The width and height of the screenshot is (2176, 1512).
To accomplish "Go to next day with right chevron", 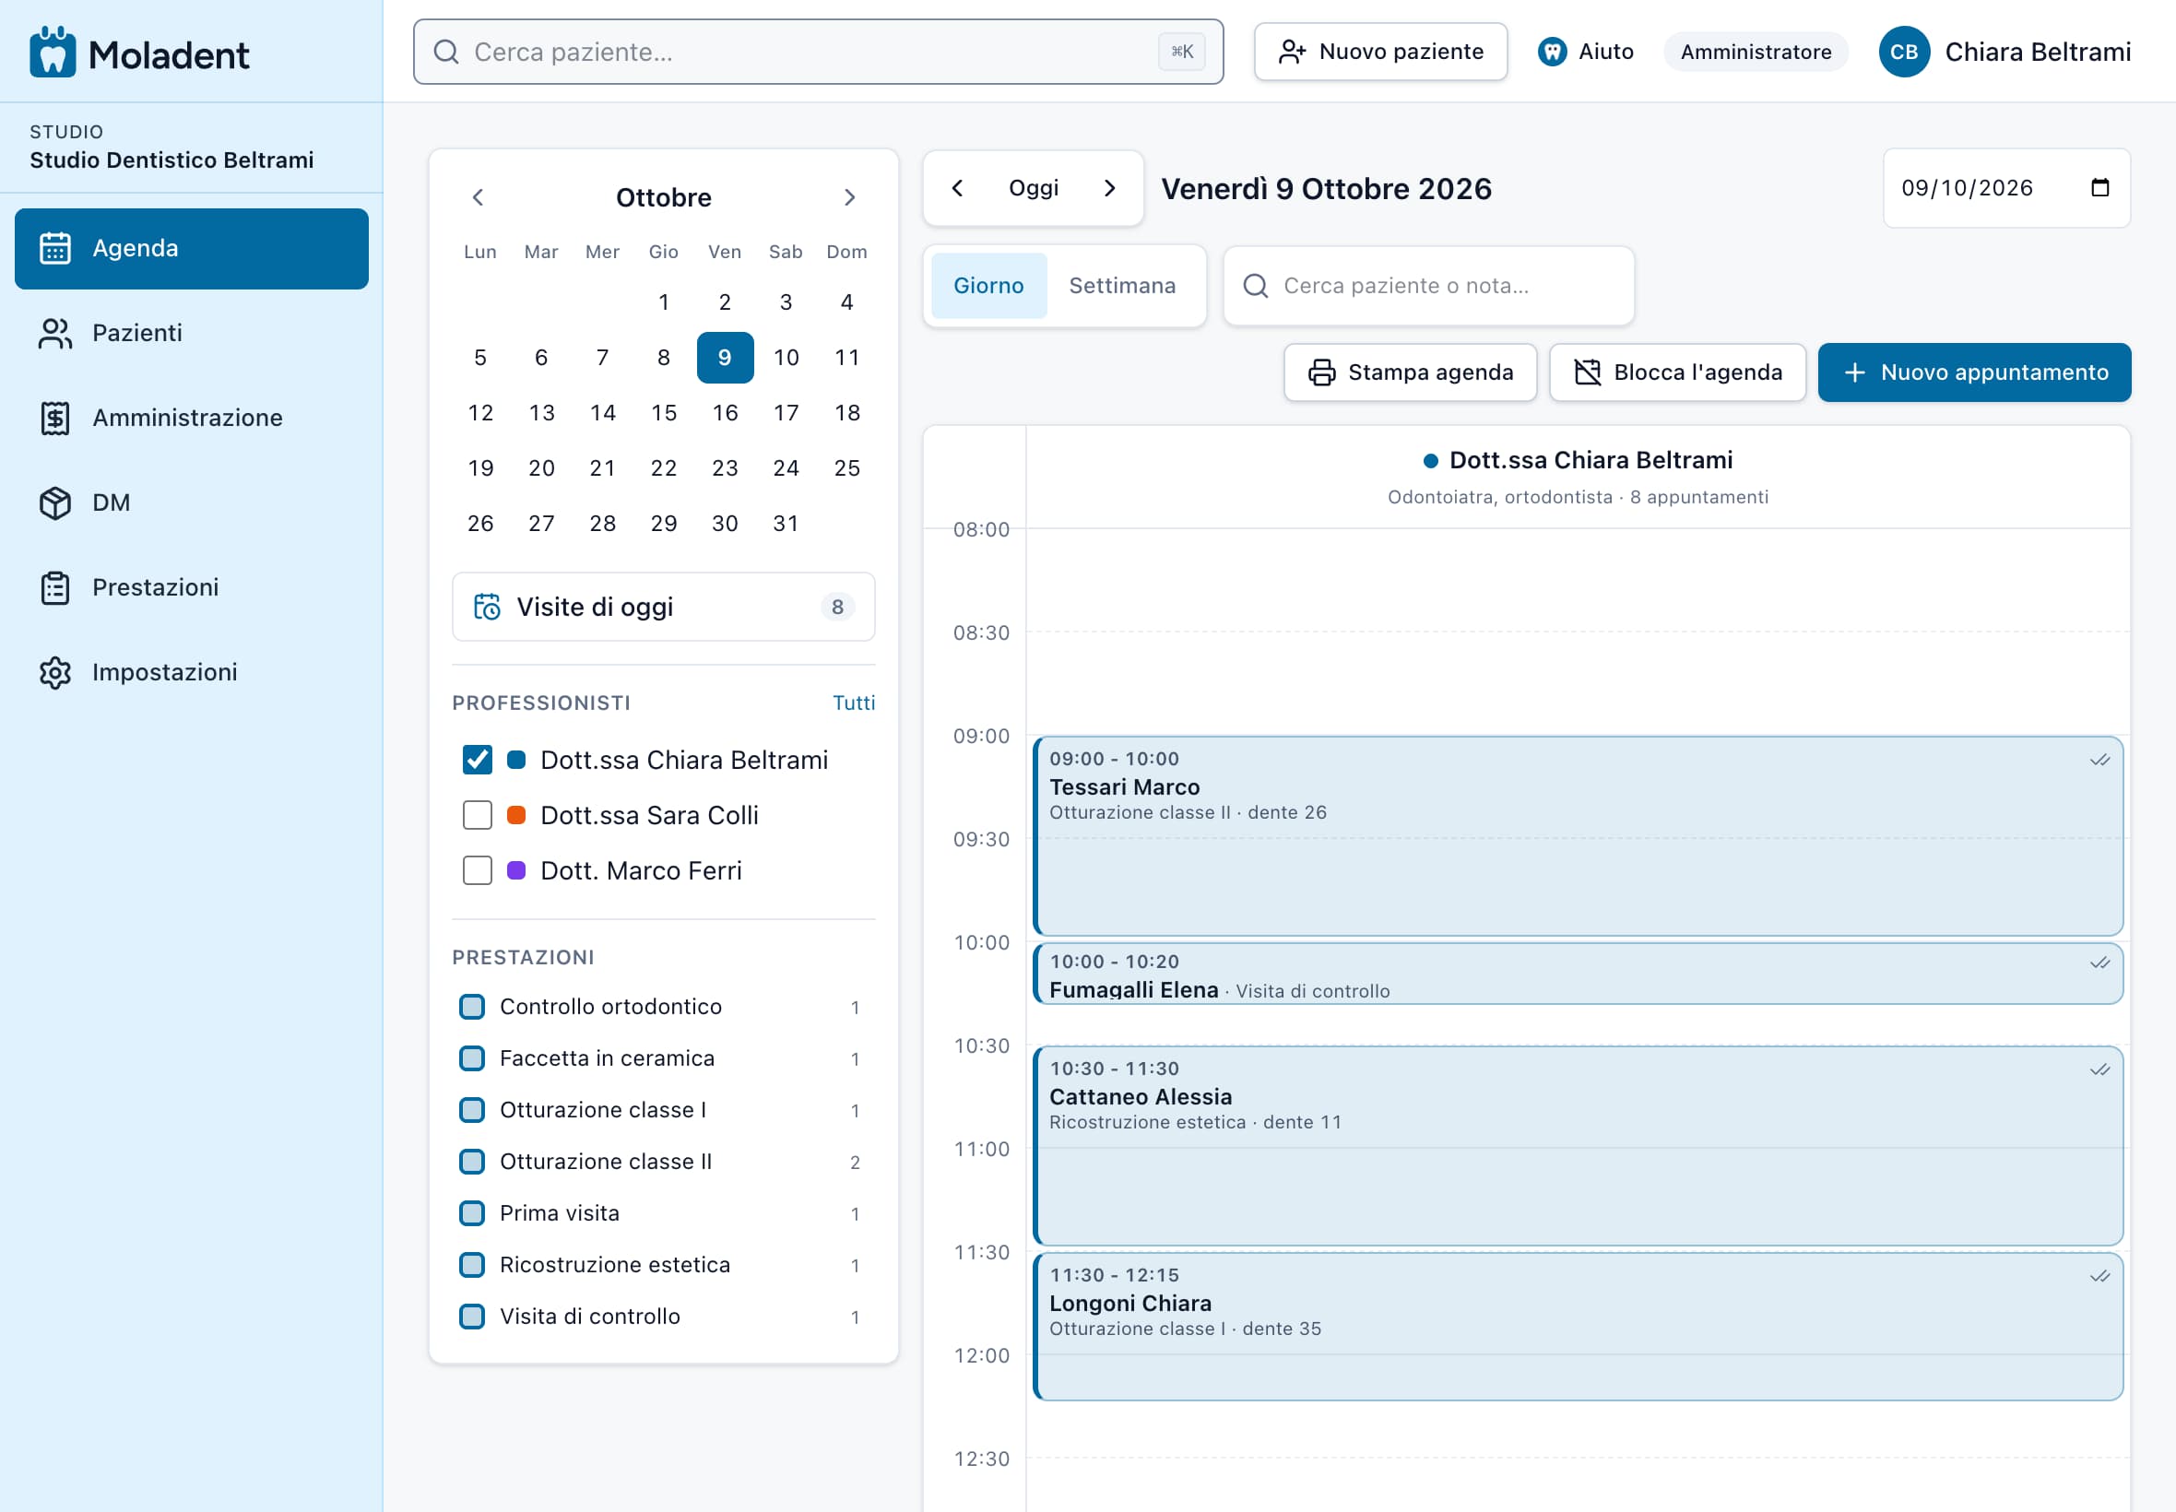I will pyautogui.click(x=1109, y=187).
